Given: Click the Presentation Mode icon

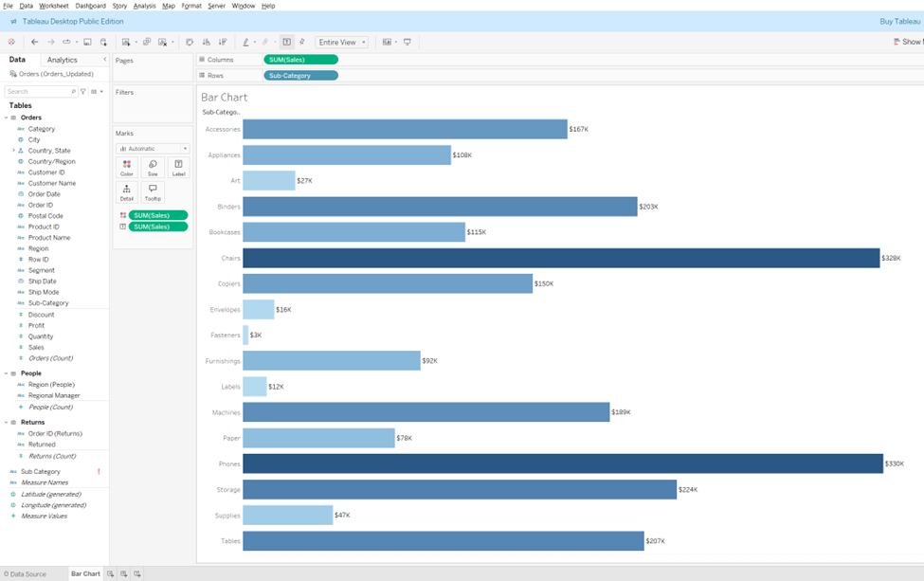Looking at the screenshot, I should point(408,42).
